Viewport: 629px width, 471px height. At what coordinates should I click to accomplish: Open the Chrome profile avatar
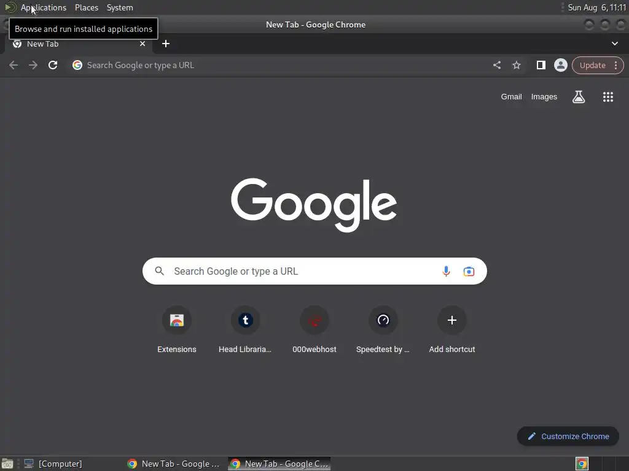(560, 65)
